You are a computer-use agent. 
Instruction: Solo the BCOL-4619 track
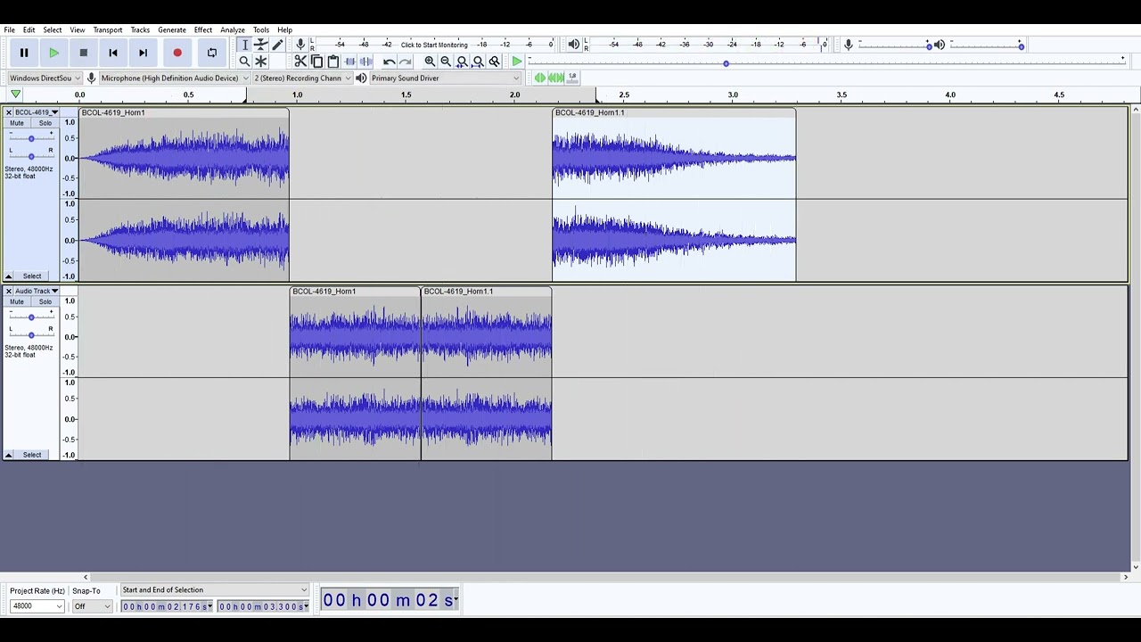click(45, 123)
